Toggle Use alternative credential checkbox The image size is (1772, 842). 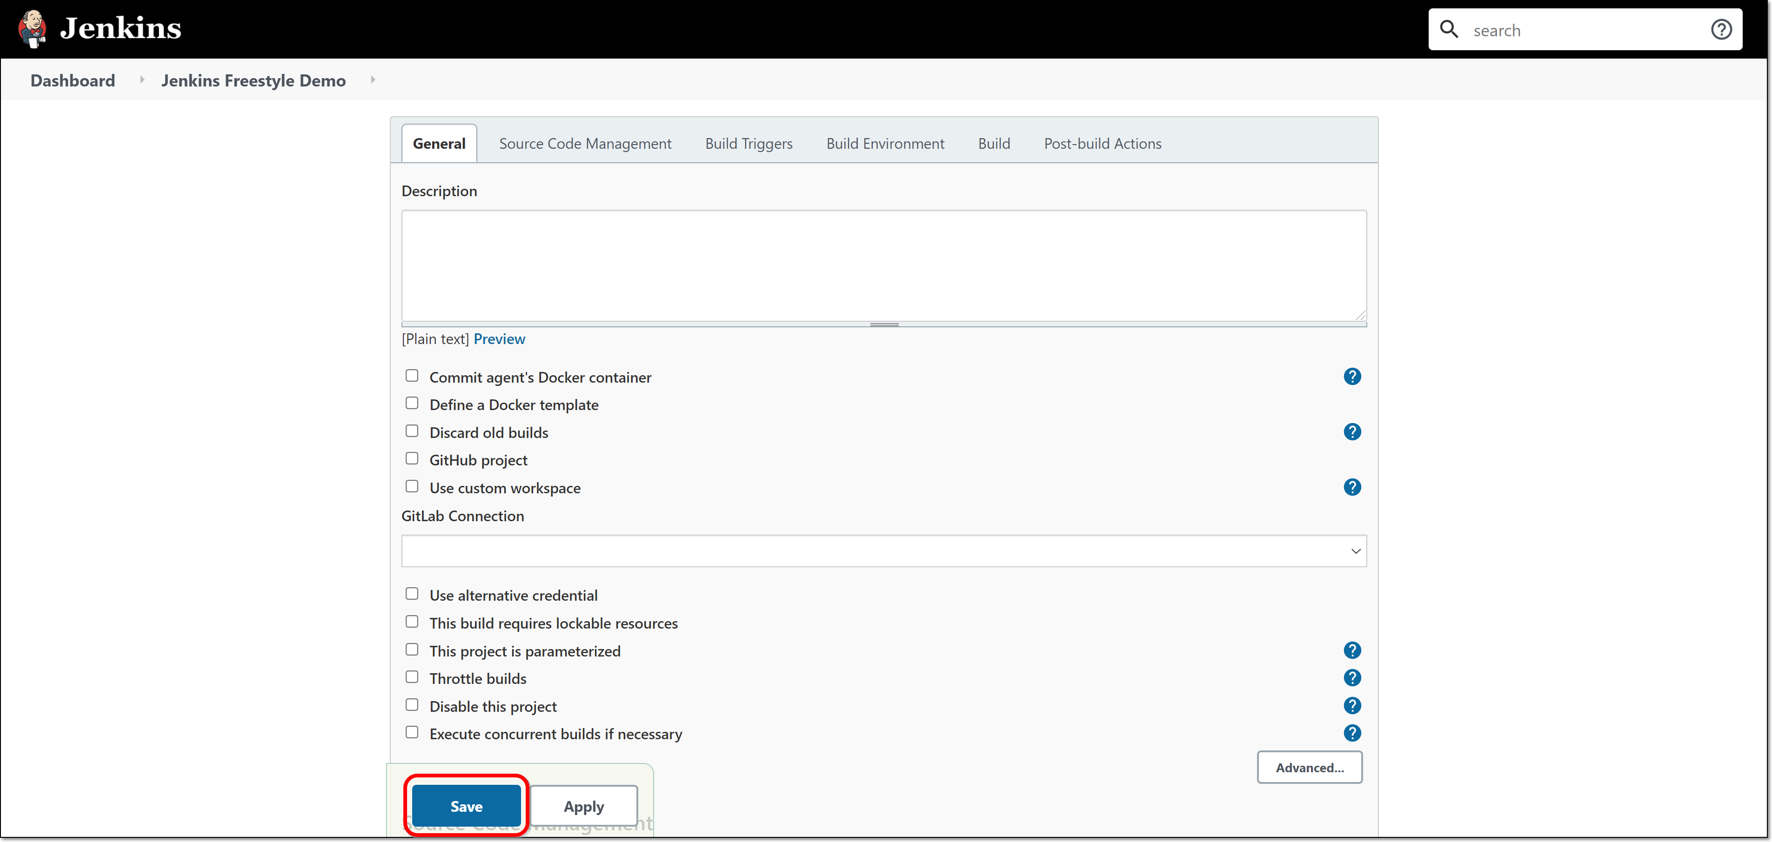click(411, 594)
